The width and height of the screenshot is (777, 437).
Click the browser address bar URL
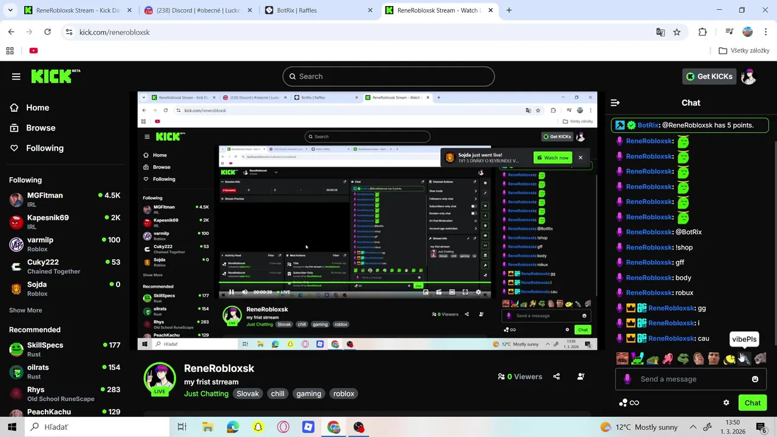point(114,32)
